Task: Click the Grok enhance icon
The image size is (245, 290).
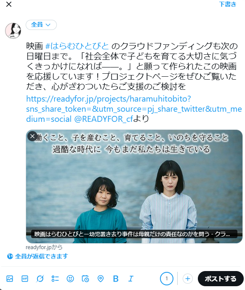Action: coord(40,278)
